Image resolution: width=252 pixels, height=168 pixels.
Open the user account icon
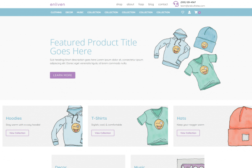pyautogui.click(x=189, y=12)
